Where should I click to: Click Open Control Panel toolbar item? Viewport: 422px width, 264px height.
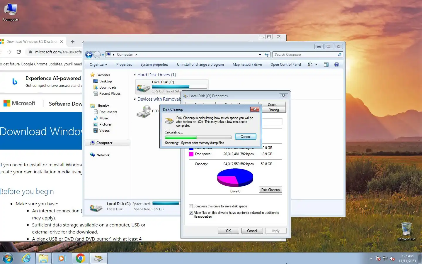click(286, 65)
